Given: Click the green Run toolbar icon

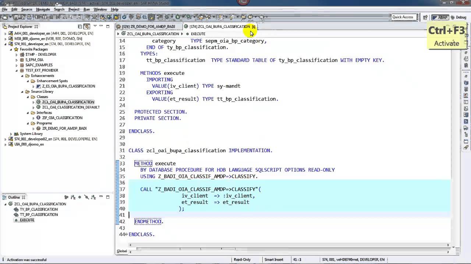Looking at the screenshot, I should tap(178, 17).
